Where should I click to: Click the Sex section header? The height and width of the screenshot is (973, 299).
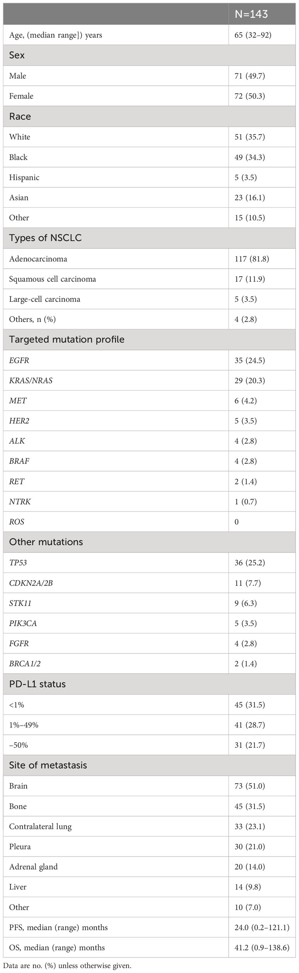(x=17, y=55)
